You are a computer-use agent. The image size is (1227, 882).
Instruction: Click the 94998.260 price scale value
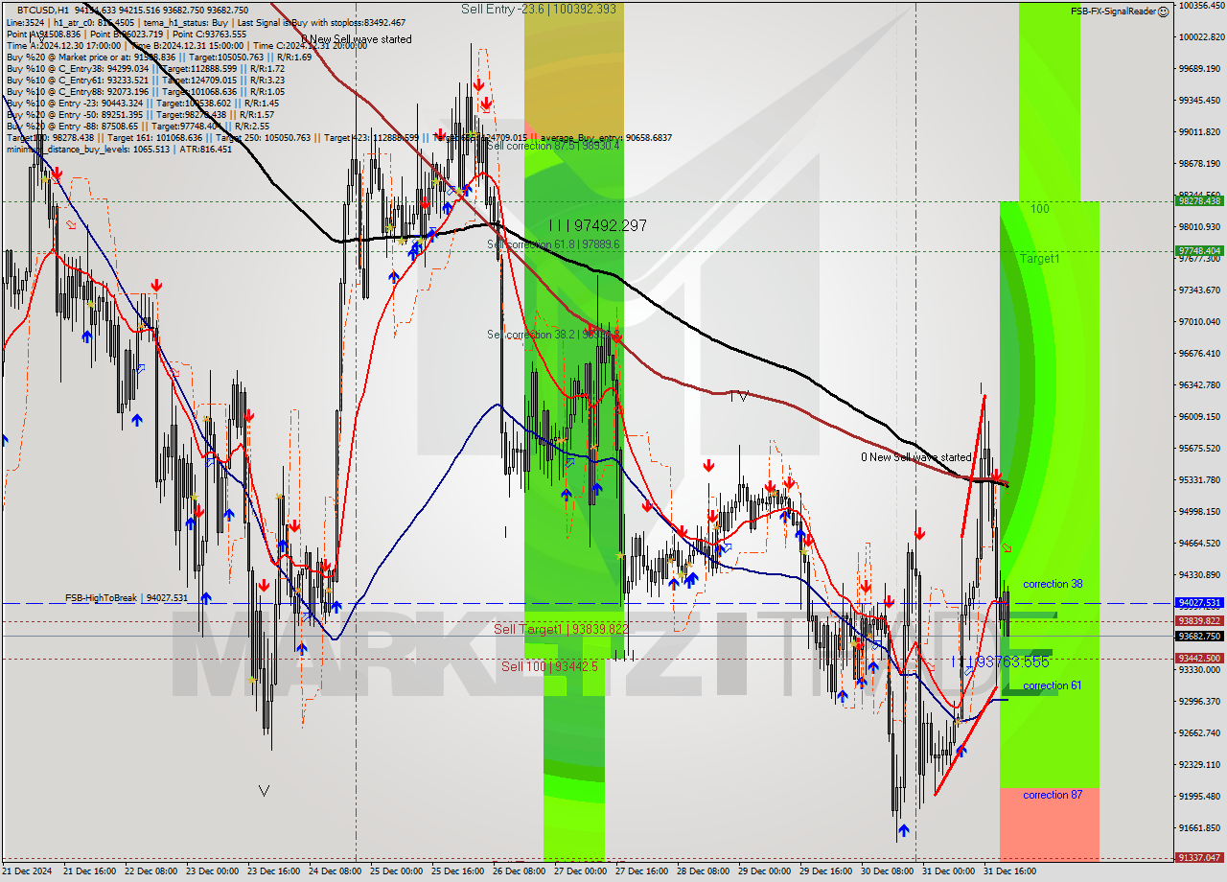1201,512
